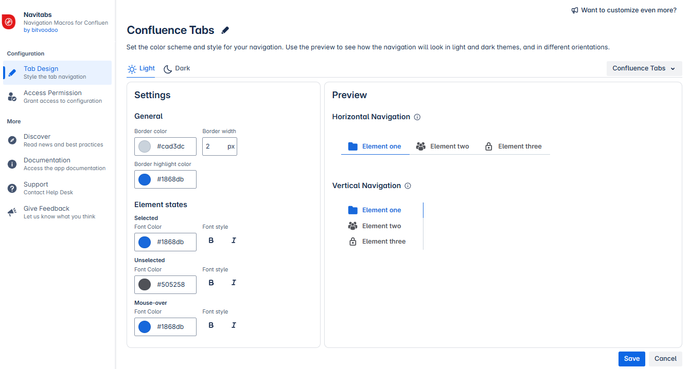Image resolution: width=689 pixels, height=369 pixels.
Task: Open the Border color picker field
Action: coord(165,146)
